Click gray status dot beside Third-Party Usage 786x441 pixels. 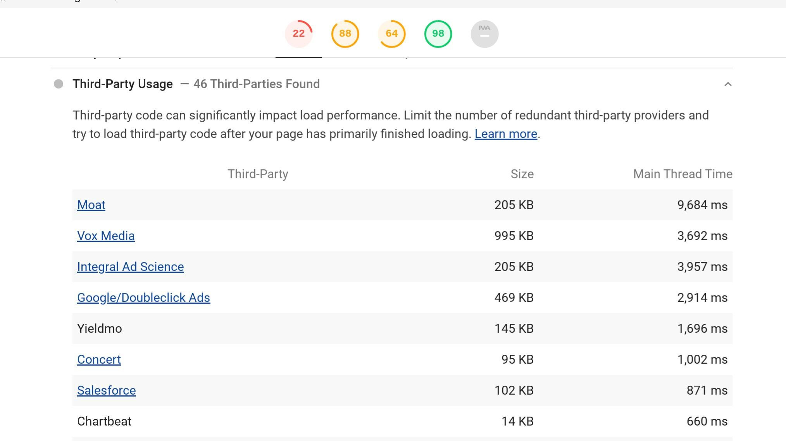point(59,84)
